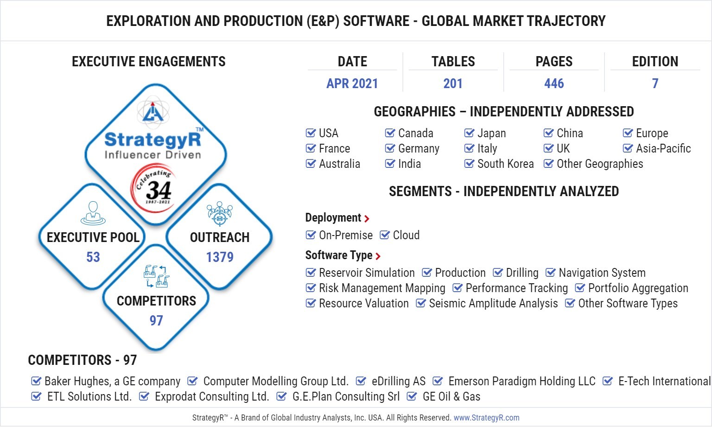This screenshot has width=712, height=427.
Task: Expand the Deployment segment arrow
Action: click(367, 218)
